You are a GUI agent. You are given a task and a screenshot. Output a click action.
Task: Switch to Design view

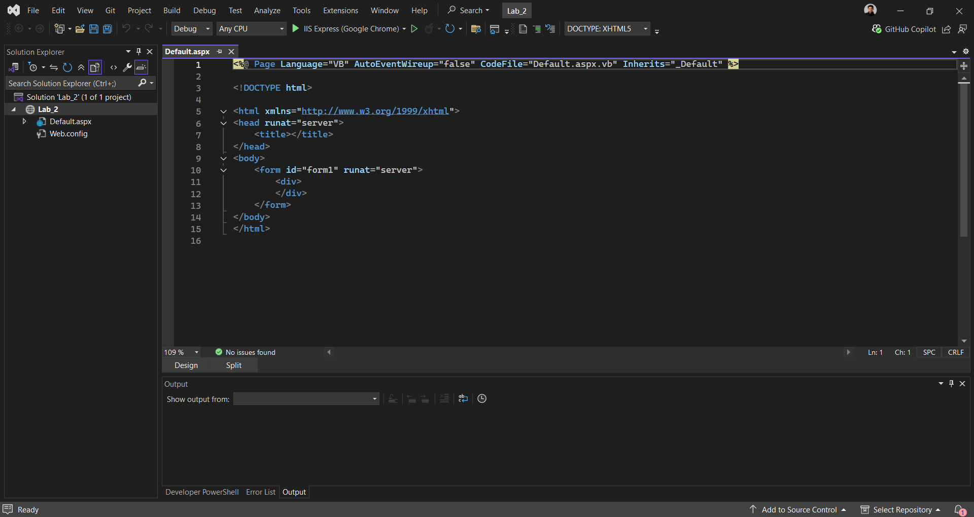[x=186, y=365]
